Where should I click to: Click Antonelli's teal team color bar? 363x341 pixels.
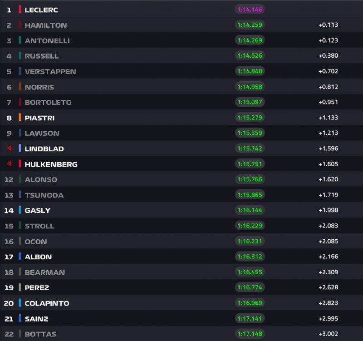click(x=20, y=40)
